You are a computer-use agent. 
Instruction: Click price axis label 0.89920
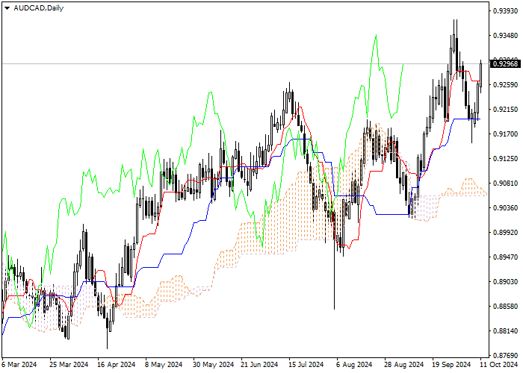506,233
